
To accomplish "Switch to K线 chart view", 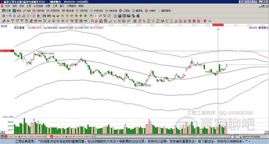I will click(27, 11).
